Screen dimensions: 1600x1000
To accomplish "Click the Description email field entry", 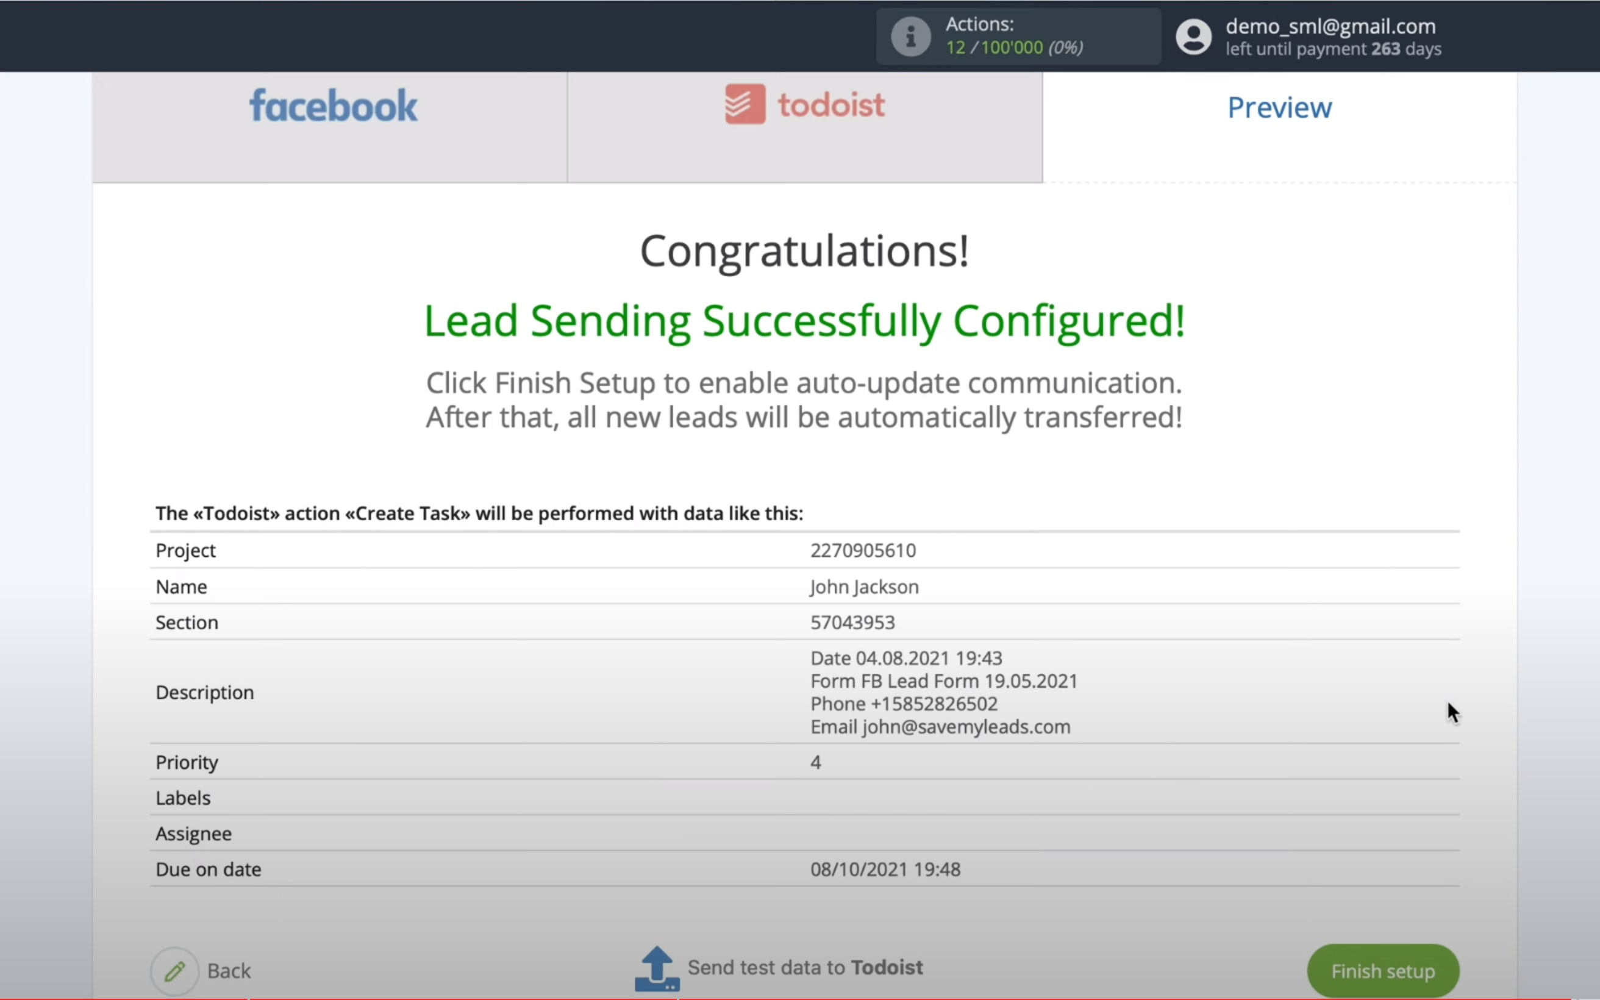I will click(x=939, y=726).
